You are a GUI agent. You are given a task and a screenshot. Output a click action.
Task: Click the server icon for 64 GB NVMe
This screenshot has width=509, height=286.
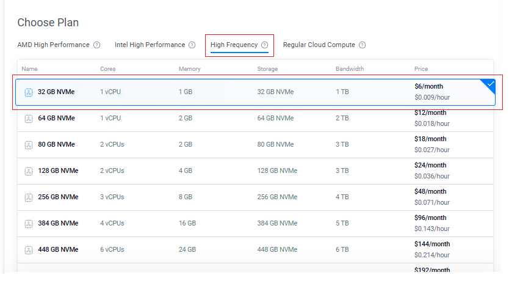coord(28,119)
